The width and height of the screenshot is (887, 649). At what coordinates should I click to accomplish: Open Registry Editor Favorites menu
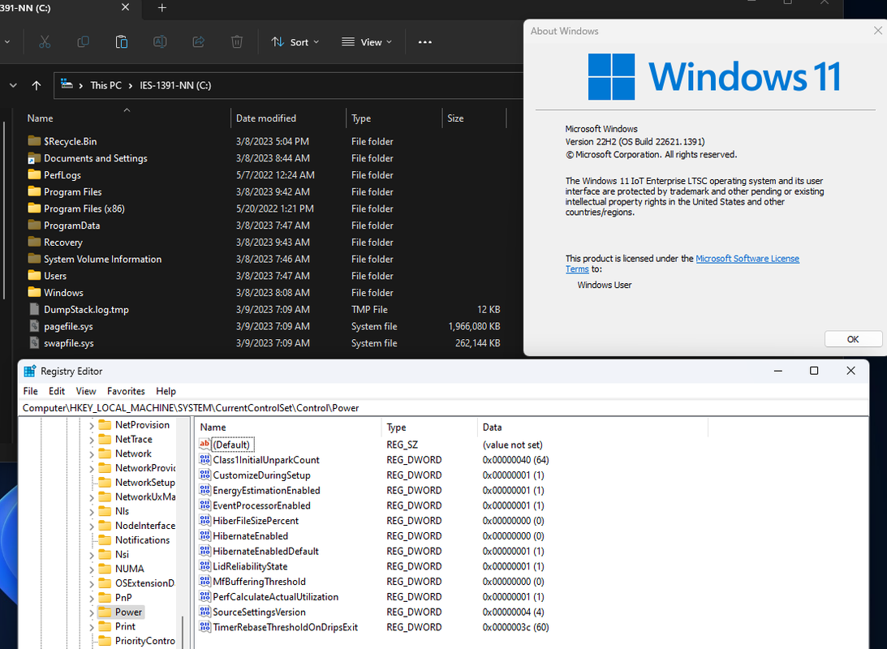[x=126, y=391]
